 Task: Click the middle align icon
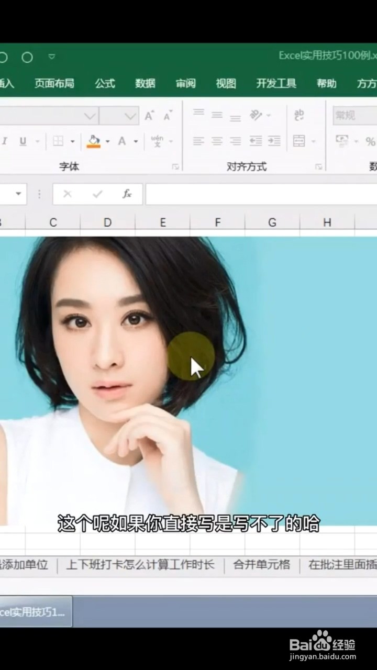217,115
